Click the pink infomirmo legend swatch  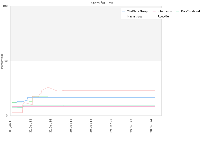click(154, 12)
